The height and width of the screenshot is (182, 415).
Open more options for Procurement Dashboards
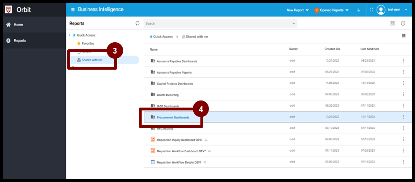tap(403, 117)
